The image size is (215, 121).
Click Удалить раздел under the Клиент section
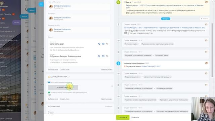(x=107, y=70)
